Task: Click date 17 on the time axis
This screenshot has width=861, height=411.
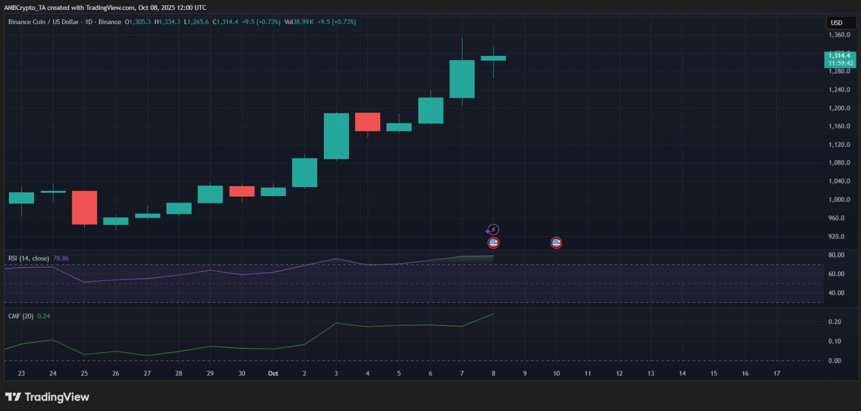Action: pos(777,373)
